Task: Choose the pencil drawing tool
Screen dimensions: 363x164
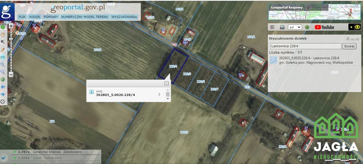Action: pyautogui.click(x=3, y=50)
